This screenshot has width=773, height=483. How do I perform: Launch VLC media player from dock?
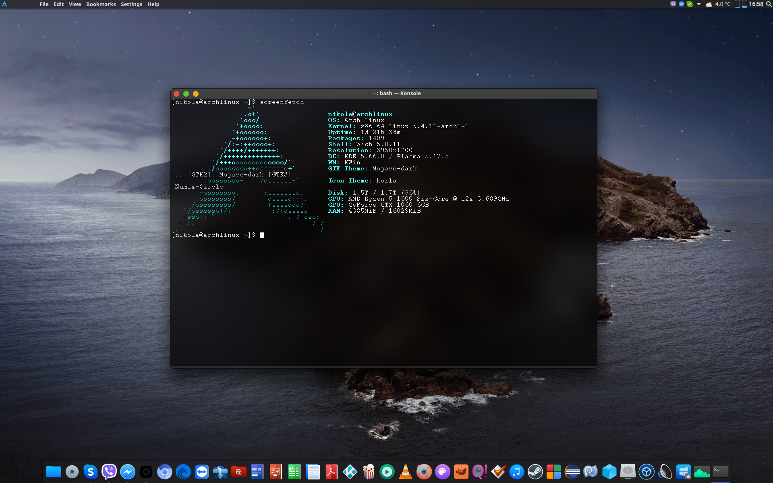(x=406, y=472)
